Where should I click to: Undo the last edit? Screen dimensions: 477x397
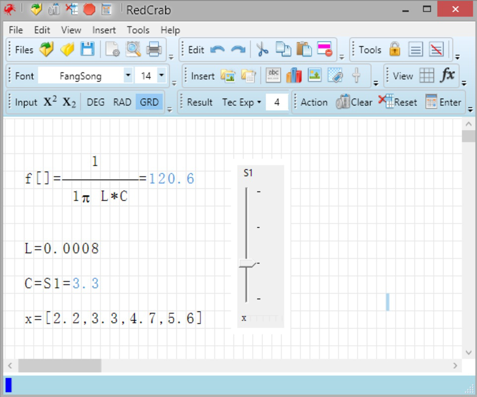tap(218, 49)
